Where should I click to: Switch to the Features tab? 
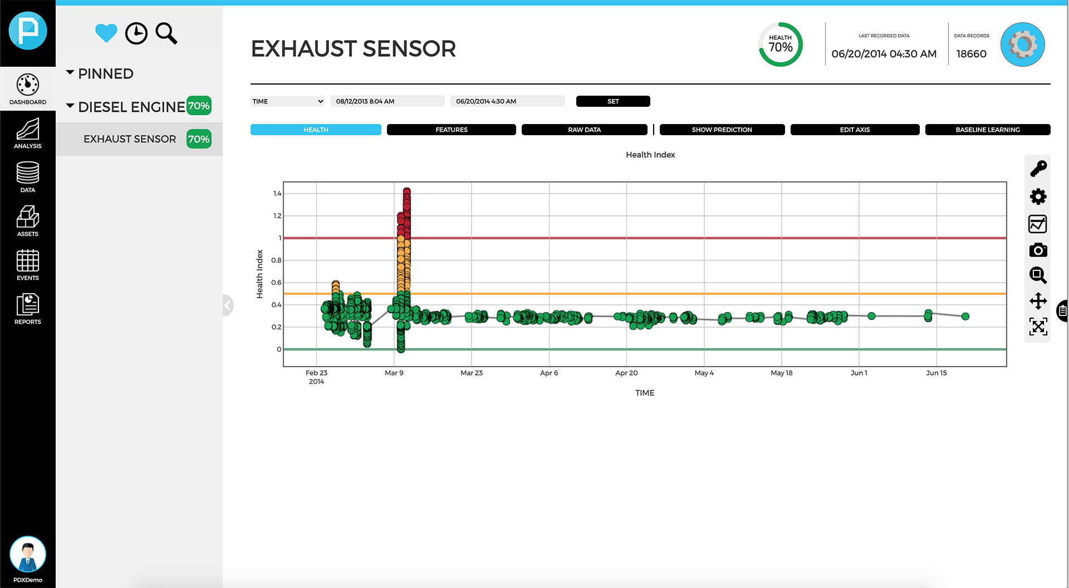pos(451,130)
